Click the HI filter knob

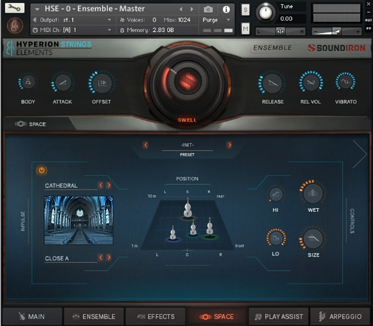(x=276, y=194)
